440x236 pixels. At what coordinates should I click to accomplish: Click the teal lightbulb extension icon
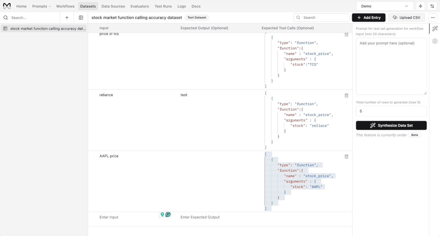(162, 214)
